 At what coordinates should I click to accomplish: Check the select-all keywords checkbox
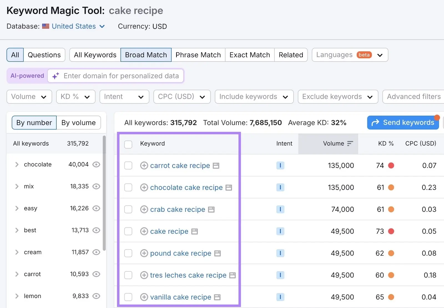point(128,144)
